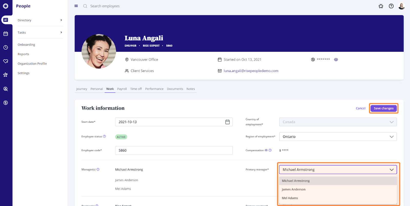Select Mel Adams as primary manager
410x206 pixels.
338,198
